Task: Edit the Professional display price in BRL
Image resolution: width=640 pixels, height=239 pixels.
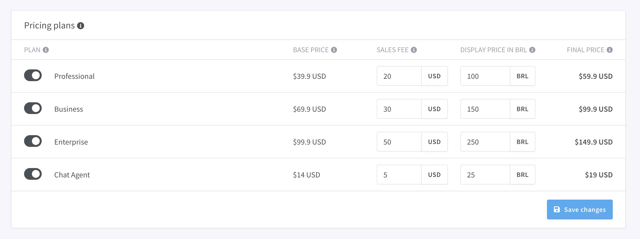Action: 485,76
